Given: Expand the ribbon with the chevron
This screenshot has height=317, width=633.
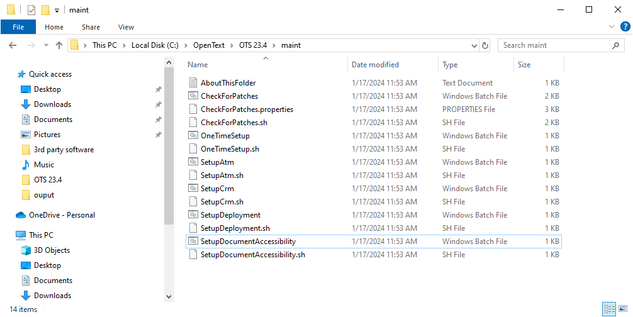Looking at the screenshot, I should coord(611,26).
